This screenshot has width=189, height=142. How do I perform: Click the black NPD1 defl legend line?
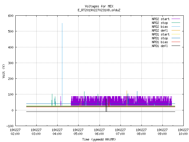(x=176, y=46)
